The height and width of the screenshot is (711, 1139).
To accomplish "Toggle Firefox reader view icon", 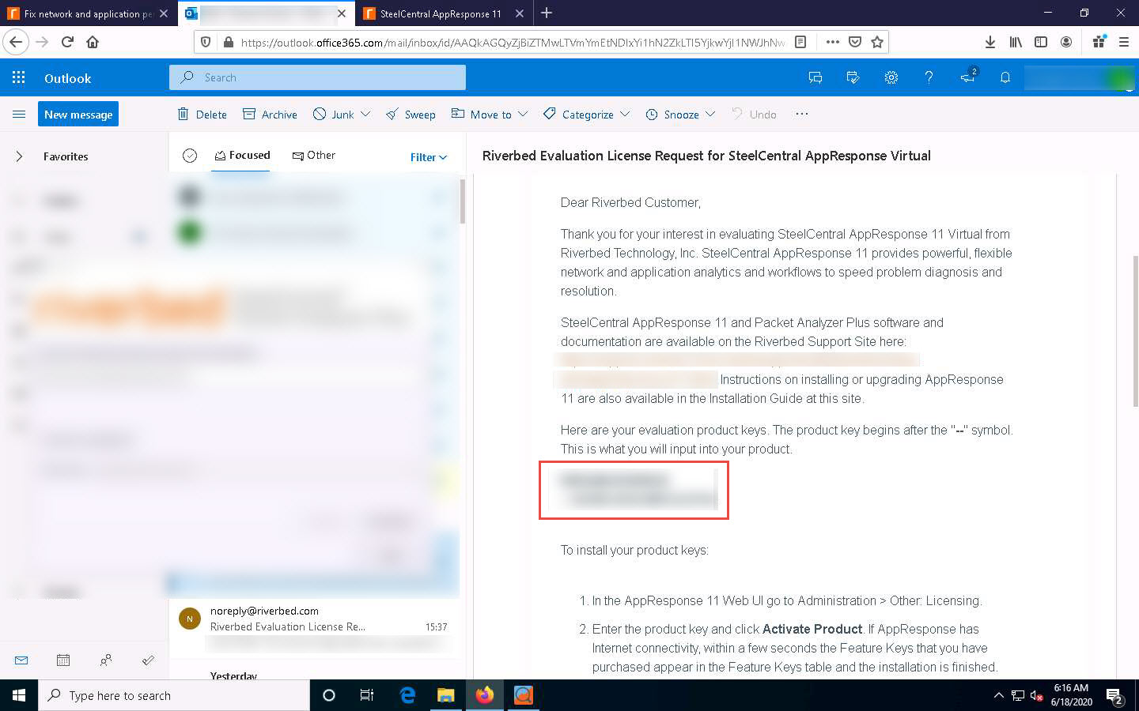I will 800,42.
